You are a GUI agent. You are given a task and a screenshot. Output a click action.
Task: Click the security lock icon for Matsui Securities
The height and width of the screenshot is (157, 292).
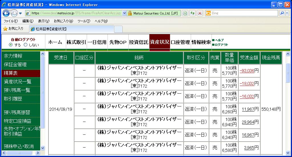tap(130, 13)
